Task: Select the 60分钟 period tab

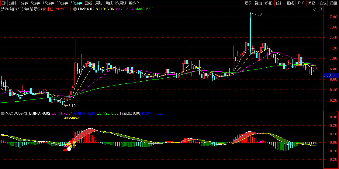Action: pos(76,3)
